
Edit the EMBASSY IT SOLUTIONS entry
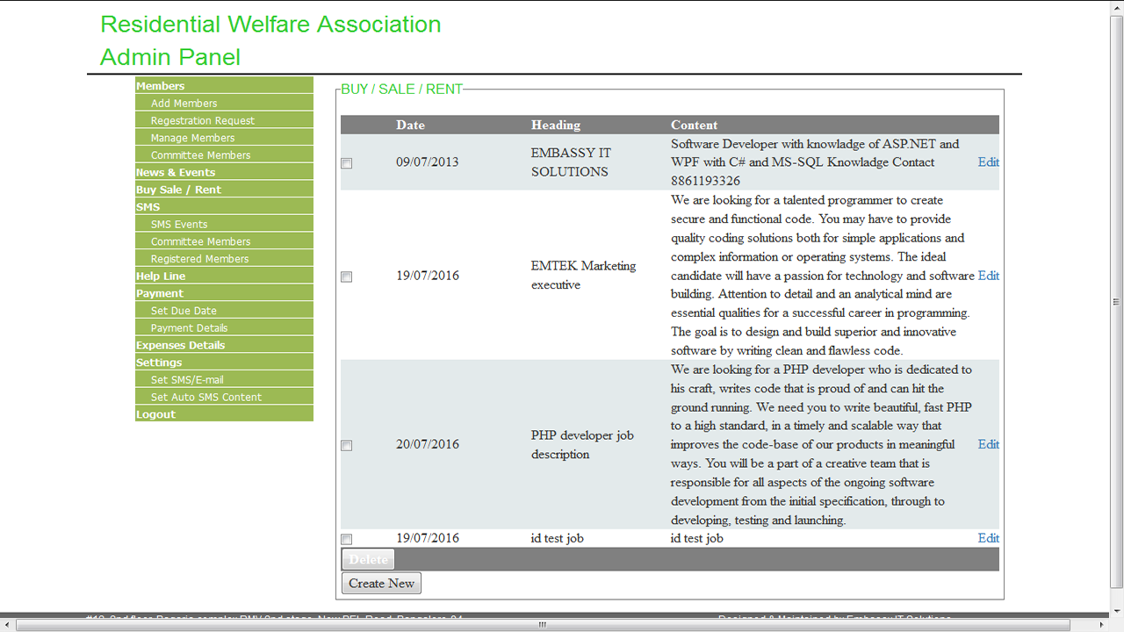click(989, 162)
